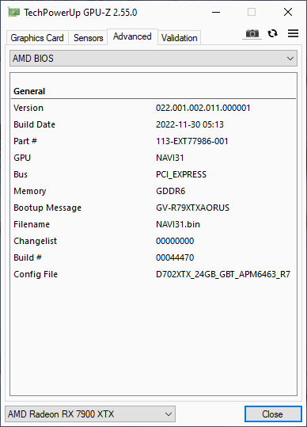Select the Version value 022.001.002.011.000001
Image resolution: width=307 pixels, height=427 pixels.
point(203,108)
